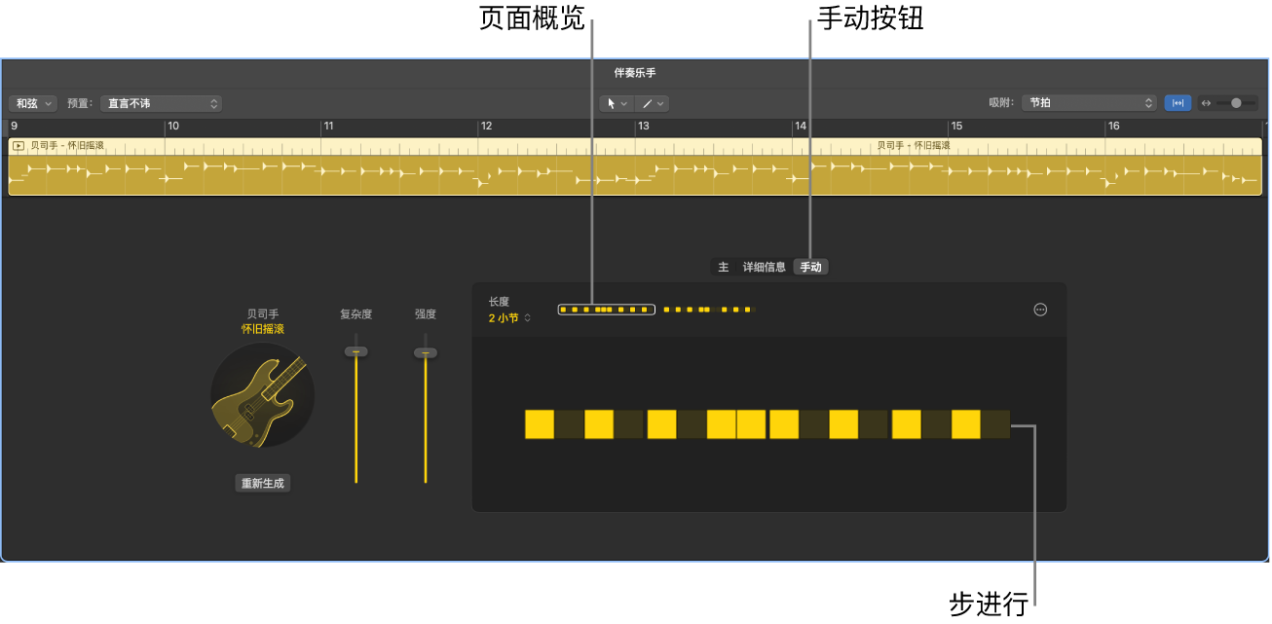
Task: Click a yellow step in the step sequencer
Action: pyautogui.click(x=537, y=424)
